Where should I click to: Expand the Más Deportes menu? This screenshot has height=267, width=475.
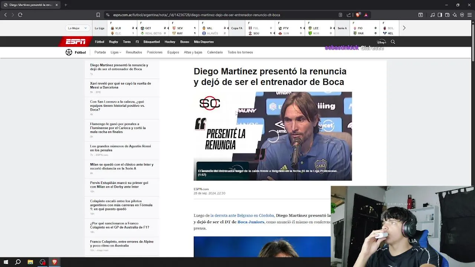pos(204,42)
